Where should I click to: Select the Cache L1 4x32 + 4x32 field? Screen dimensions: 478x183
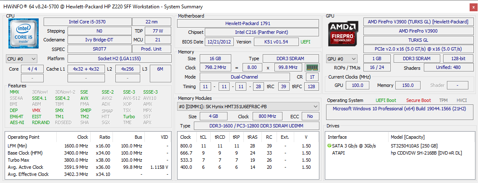86,69
